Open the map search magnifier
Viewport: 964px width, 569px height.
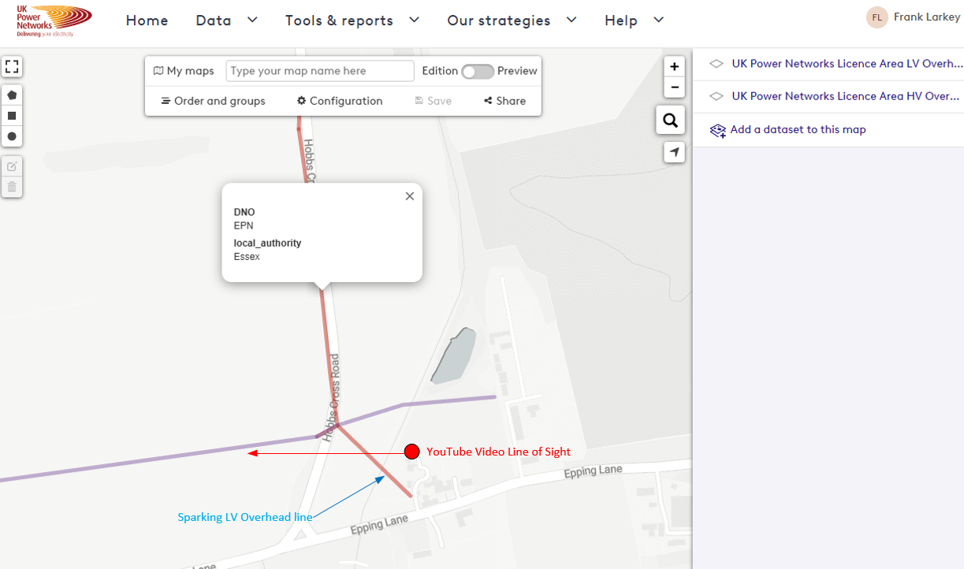(670, 121)
